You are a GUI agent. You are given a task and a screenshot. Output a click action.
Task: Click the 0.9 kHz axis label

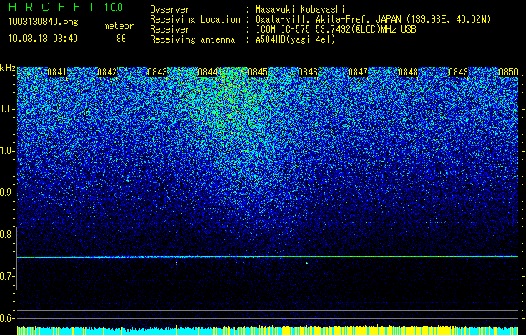8,193
